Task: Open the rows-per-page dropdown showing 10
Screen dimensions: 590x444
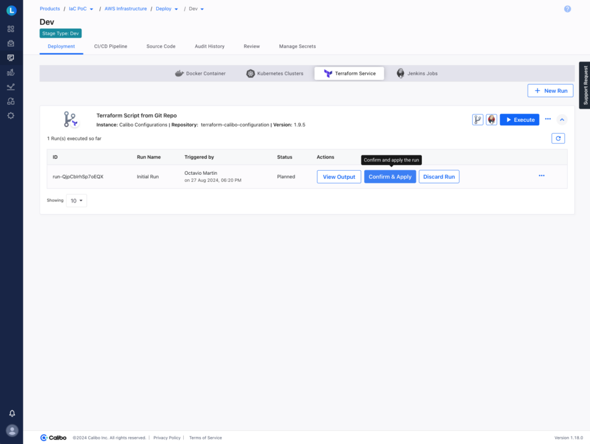Action: (77, 201)
